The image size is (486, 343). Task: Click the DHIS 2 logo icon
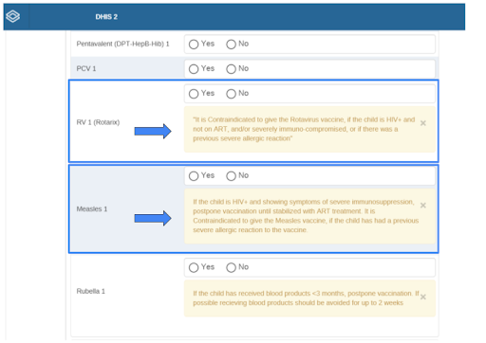coord(13,16)
